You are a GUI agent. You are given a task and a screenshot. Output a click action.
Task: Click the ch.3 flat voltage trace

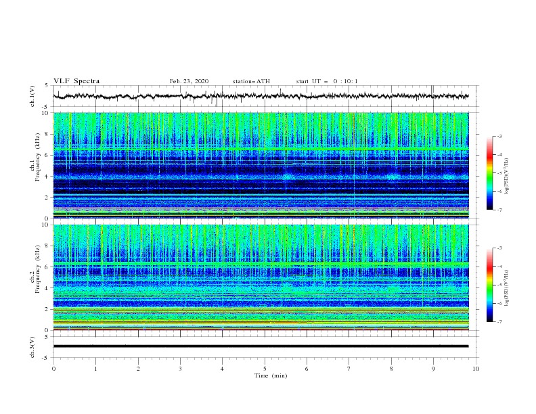pos(261,346)
